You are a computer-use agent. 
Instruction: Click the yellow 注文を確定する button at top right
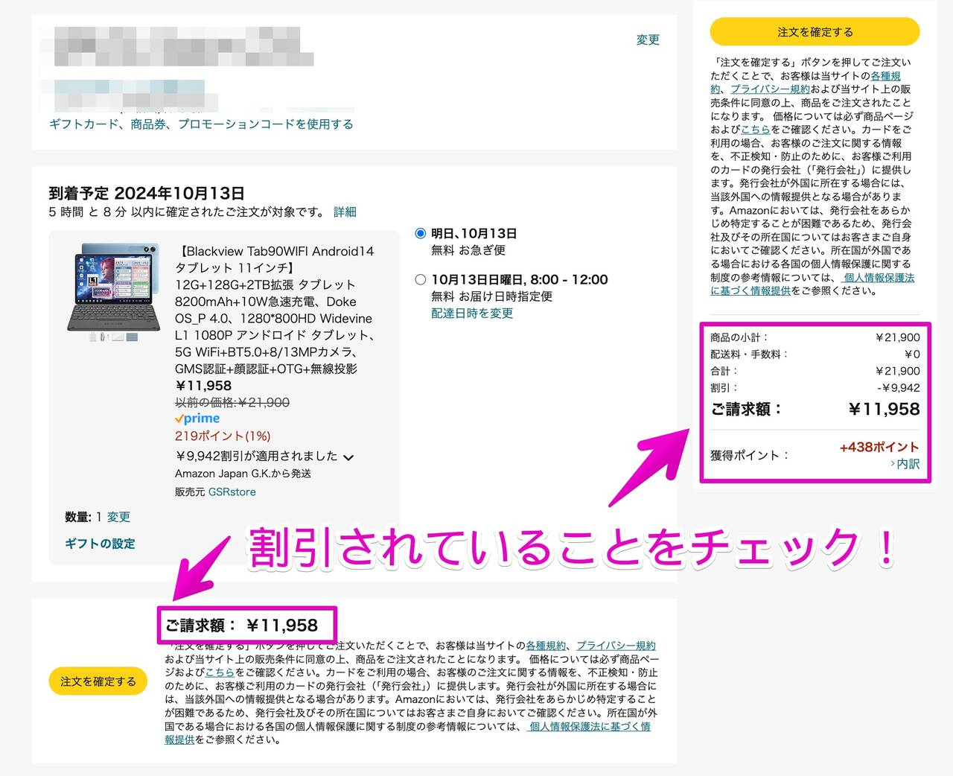click(x=815, y=32)
